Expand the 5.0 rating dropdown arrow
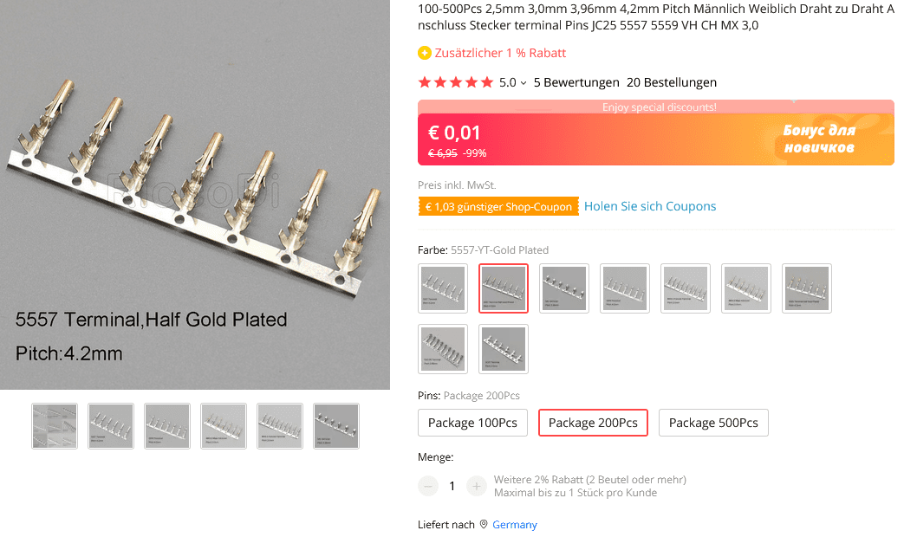917x537 pixels. pos(524,83)
